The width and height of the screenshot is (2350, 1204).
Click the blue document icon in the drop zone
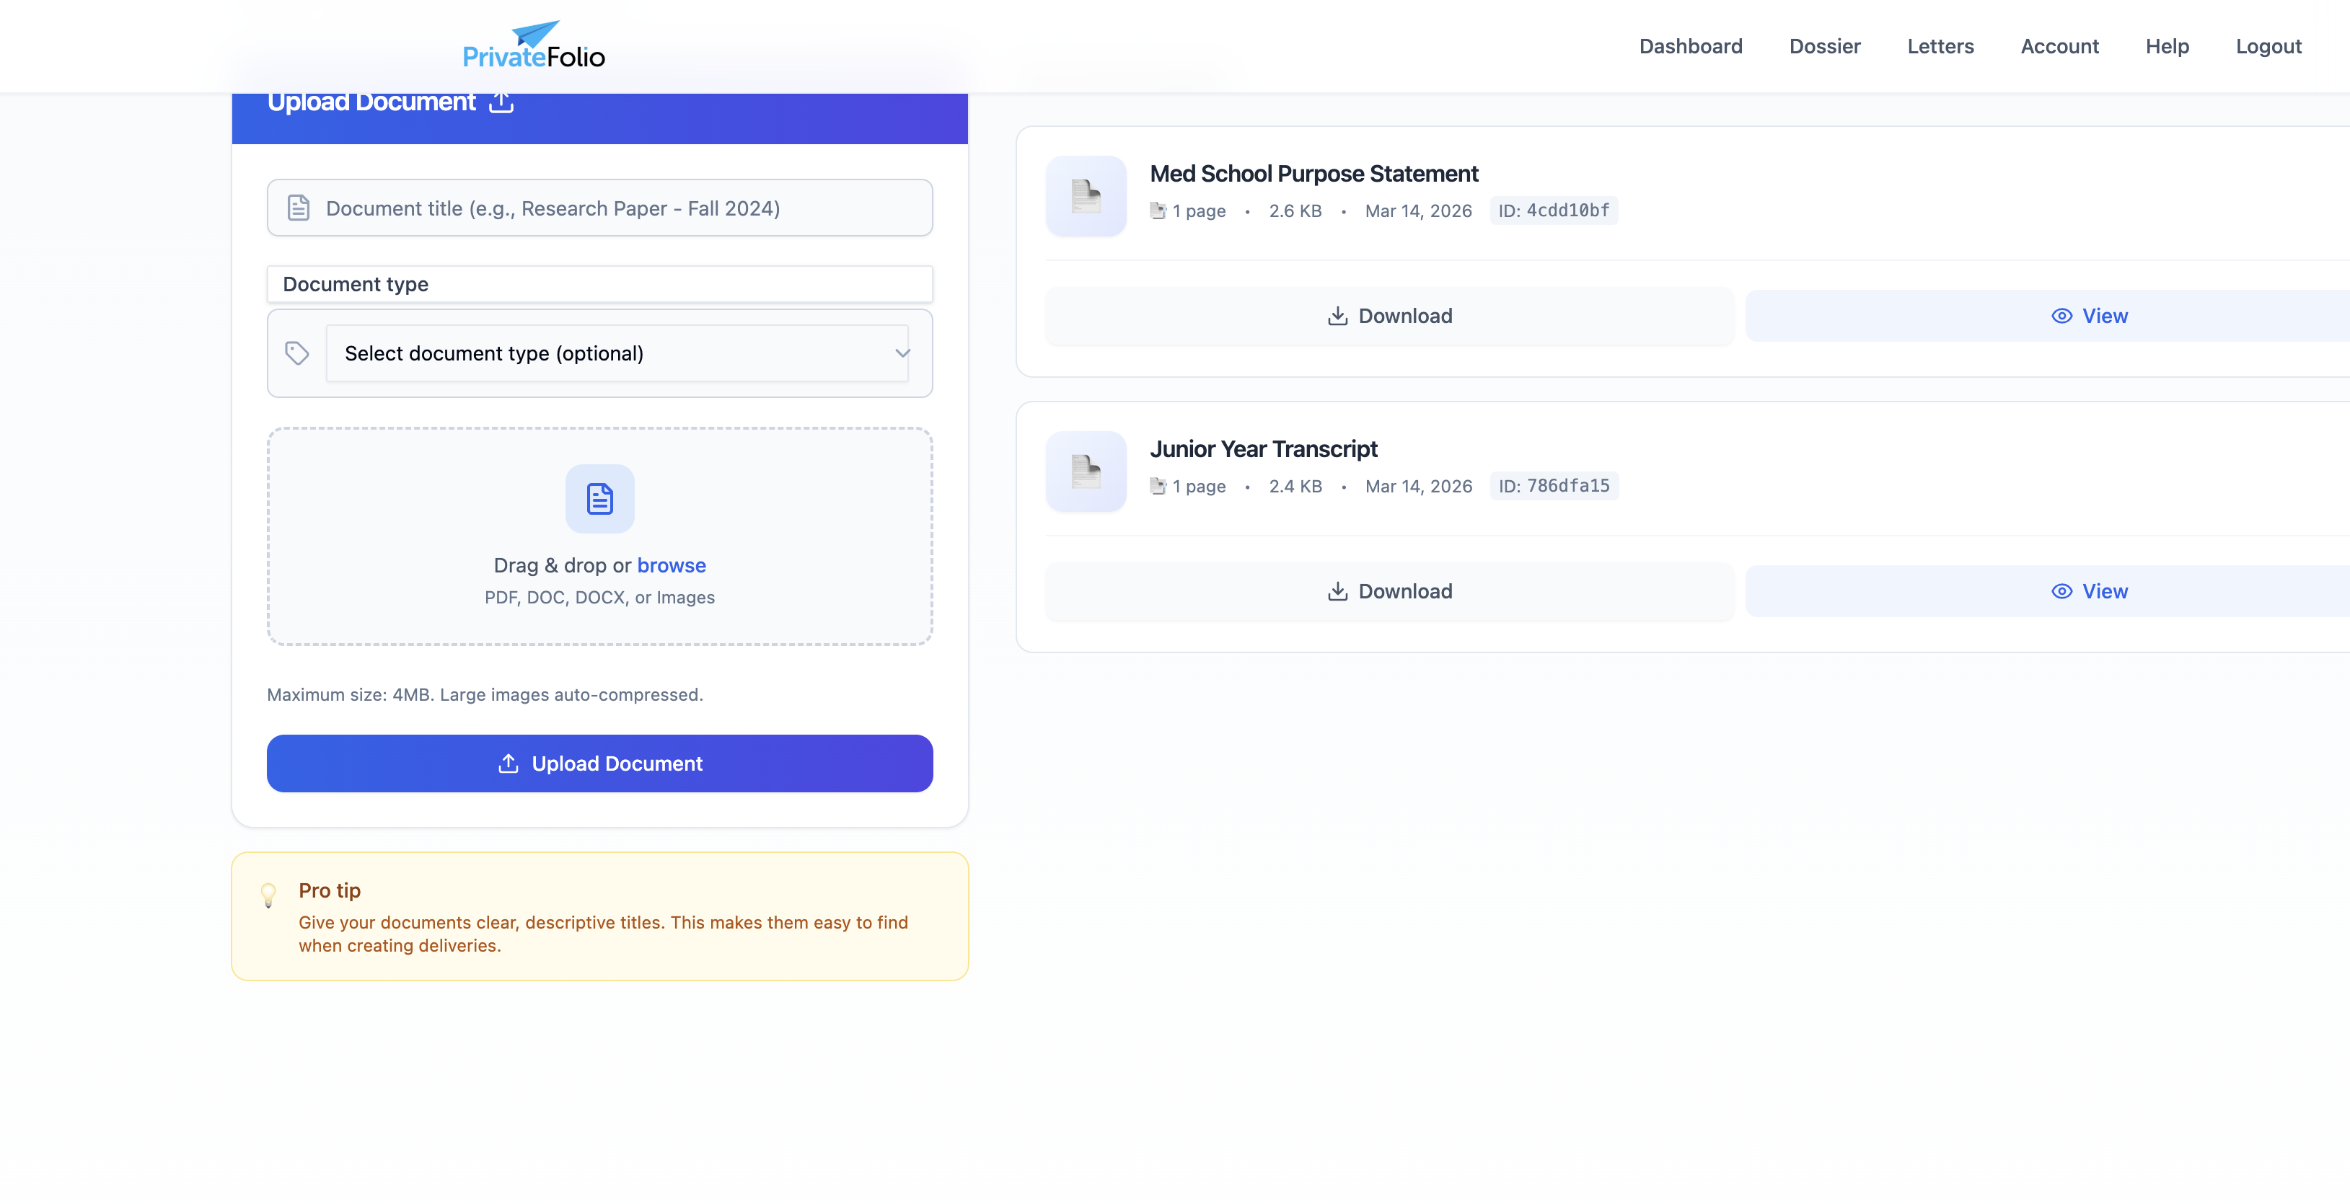tap(599, 499)
